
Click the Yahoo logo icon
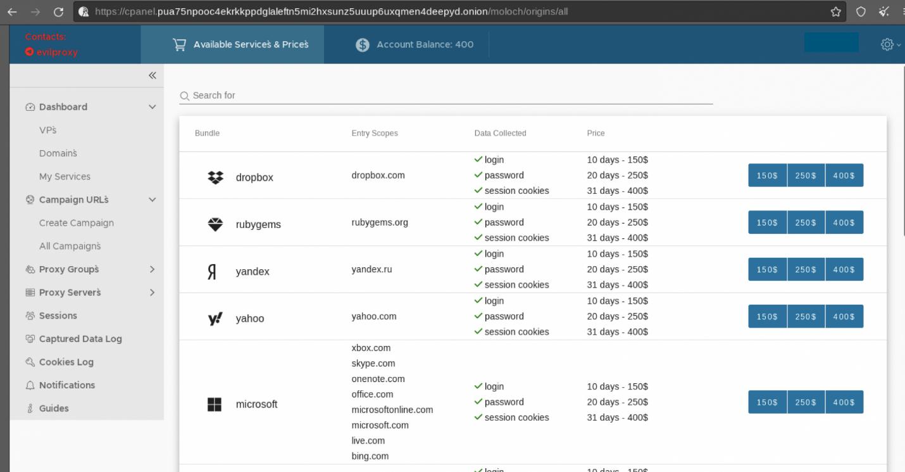point(215,318)
